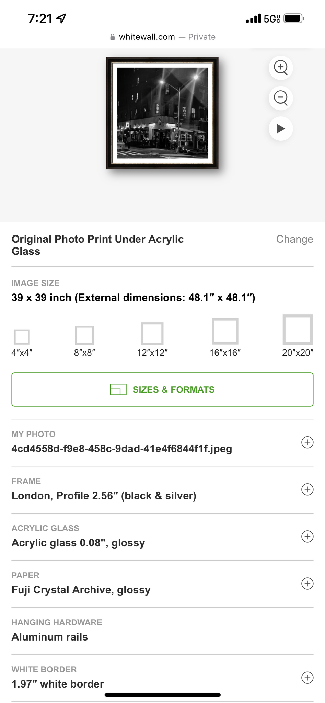Tap Change next to product name

point(294,239)
